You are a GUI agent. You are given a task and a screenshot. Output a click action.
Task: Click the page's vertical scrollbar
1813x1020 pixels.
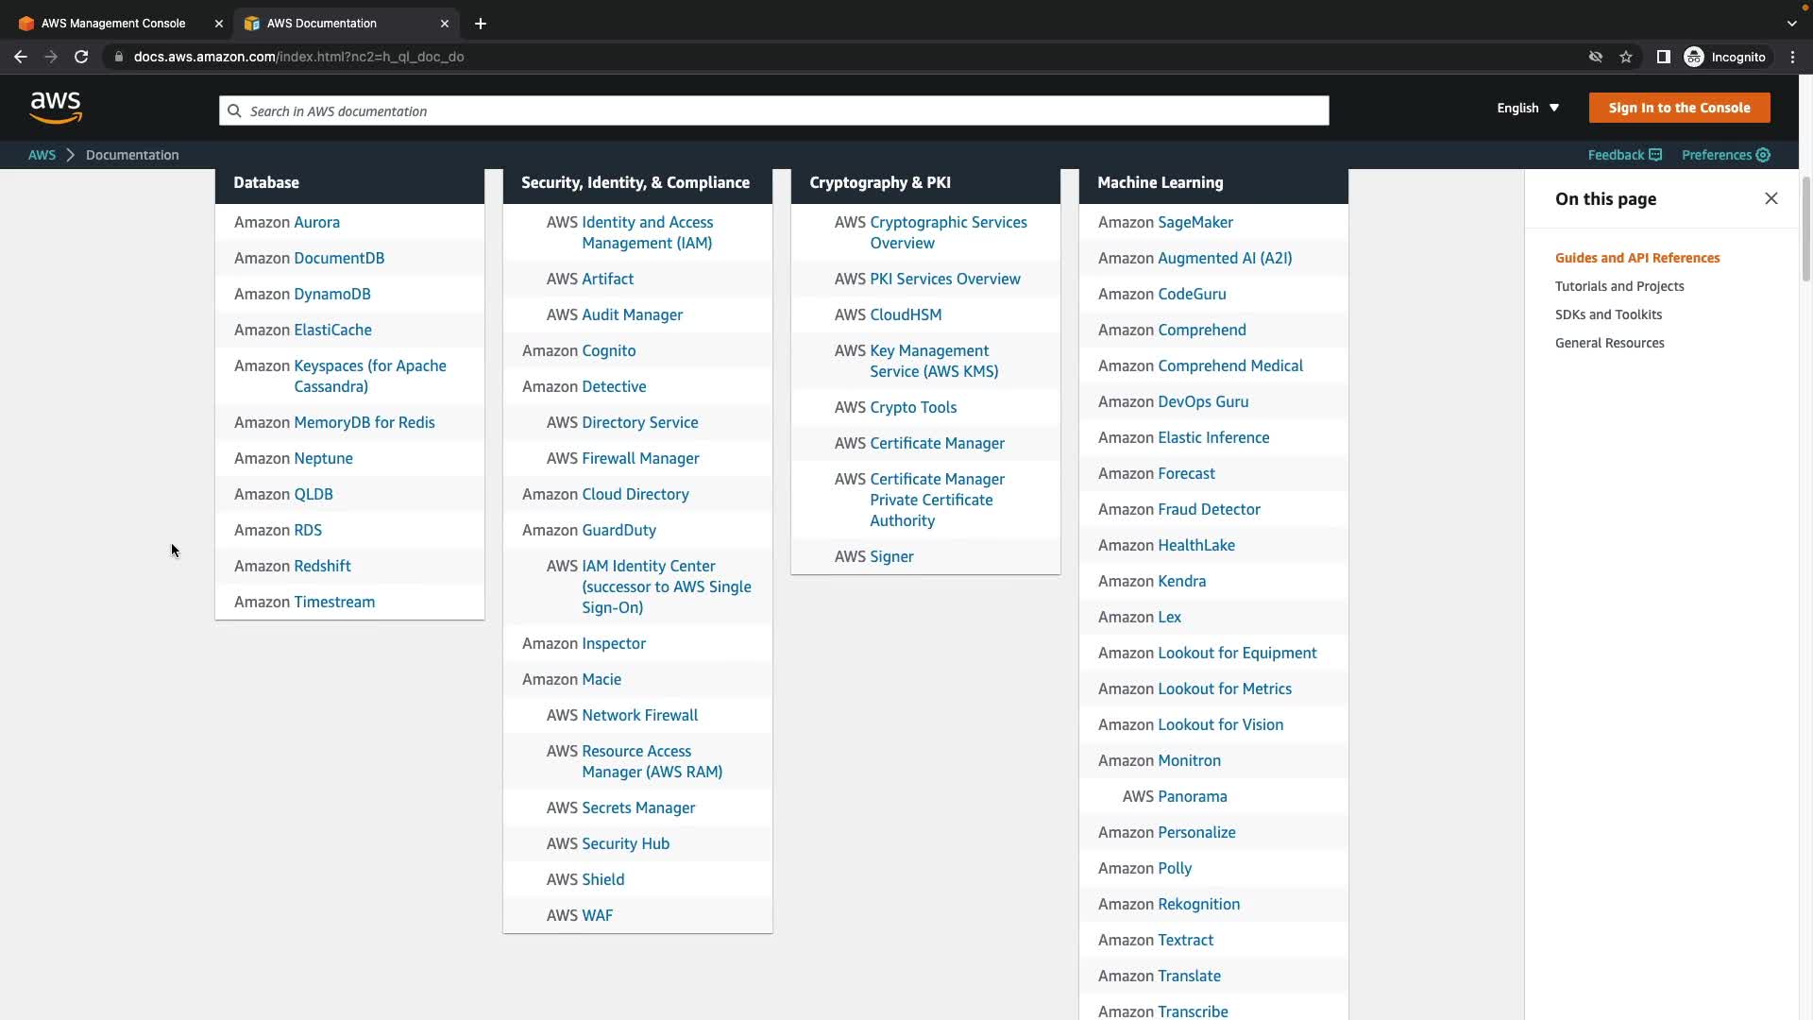(1805, 227)
